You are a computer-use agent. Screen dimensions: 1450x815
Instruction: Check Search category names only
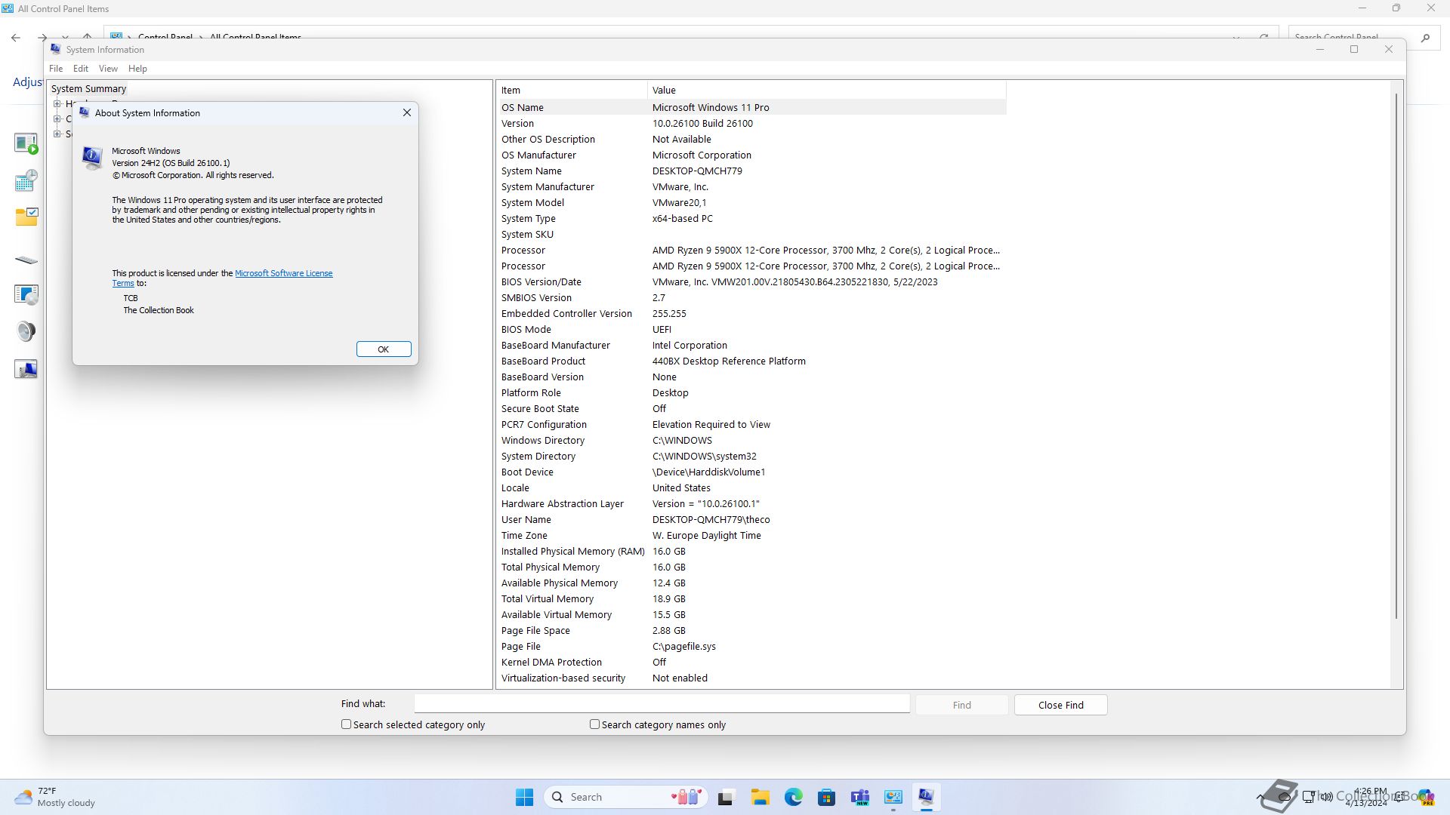pyautogui.click(x=594, y=724)
